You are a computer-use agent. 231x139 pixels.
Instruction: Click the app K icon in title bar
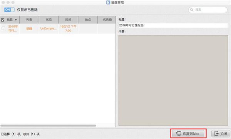click(x=108, y=2)
